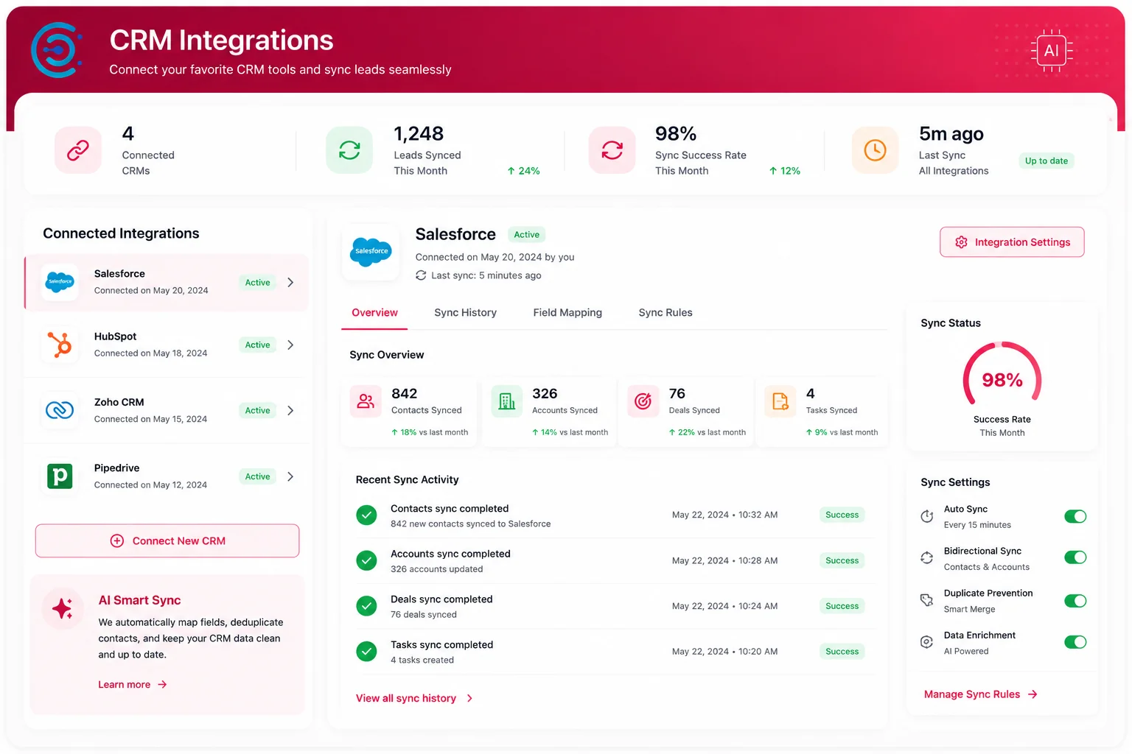This screenshot has height=754, width=1132.
Task: Click the Deals Synced target icon
Action: coord(643,401)
